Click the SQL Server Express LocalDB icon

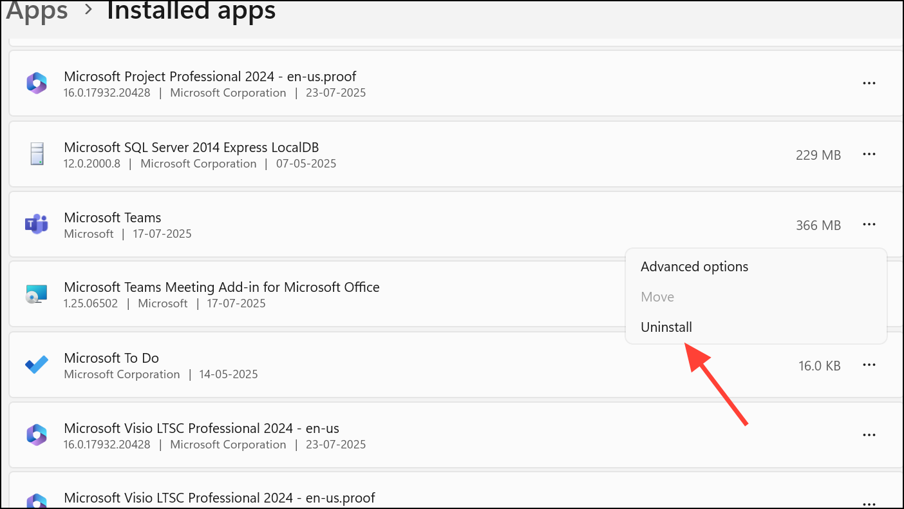point(37,155)
